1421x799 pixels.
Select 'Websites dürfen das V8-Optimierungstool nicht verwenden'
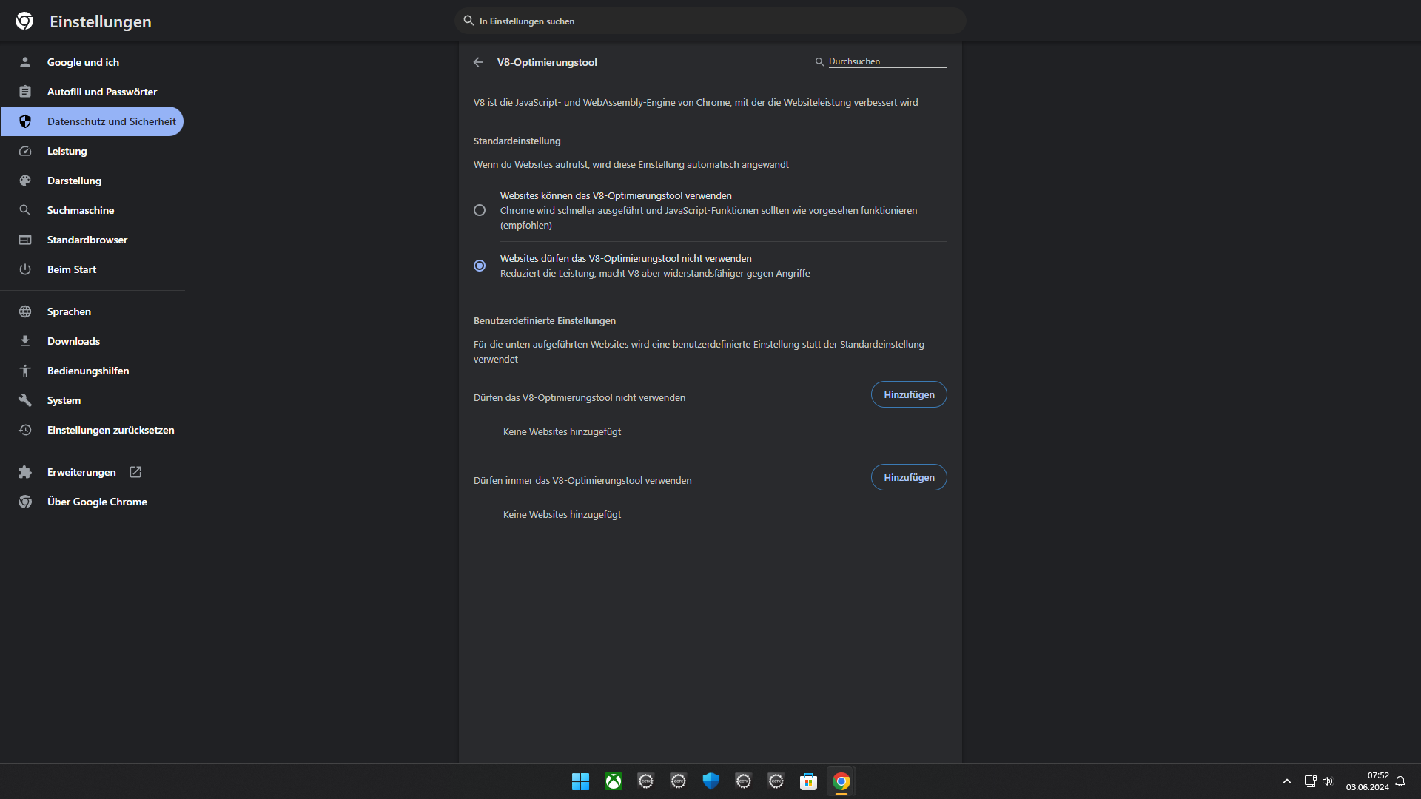coord(479,266)
